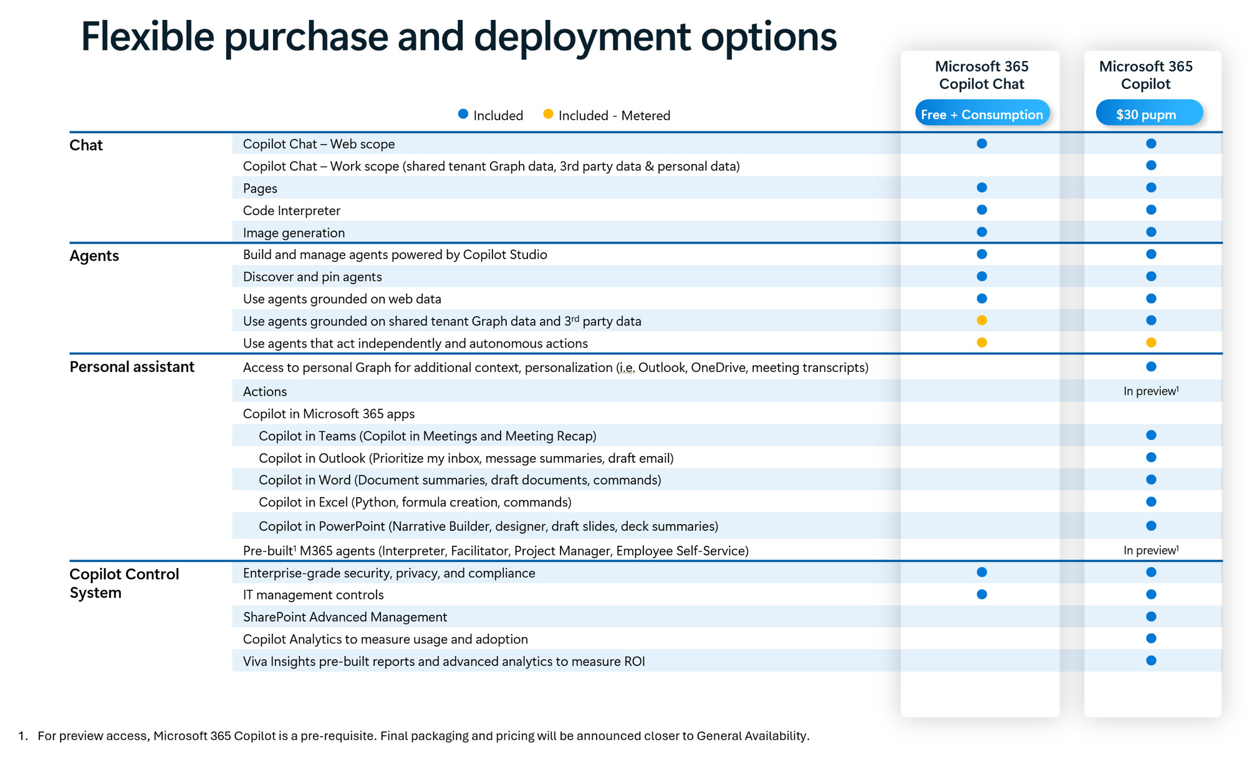The image size is (1247, 760).
Task: Click Copilot Chat dot for Enterprise-grade security row
Action: click(981, 572)
